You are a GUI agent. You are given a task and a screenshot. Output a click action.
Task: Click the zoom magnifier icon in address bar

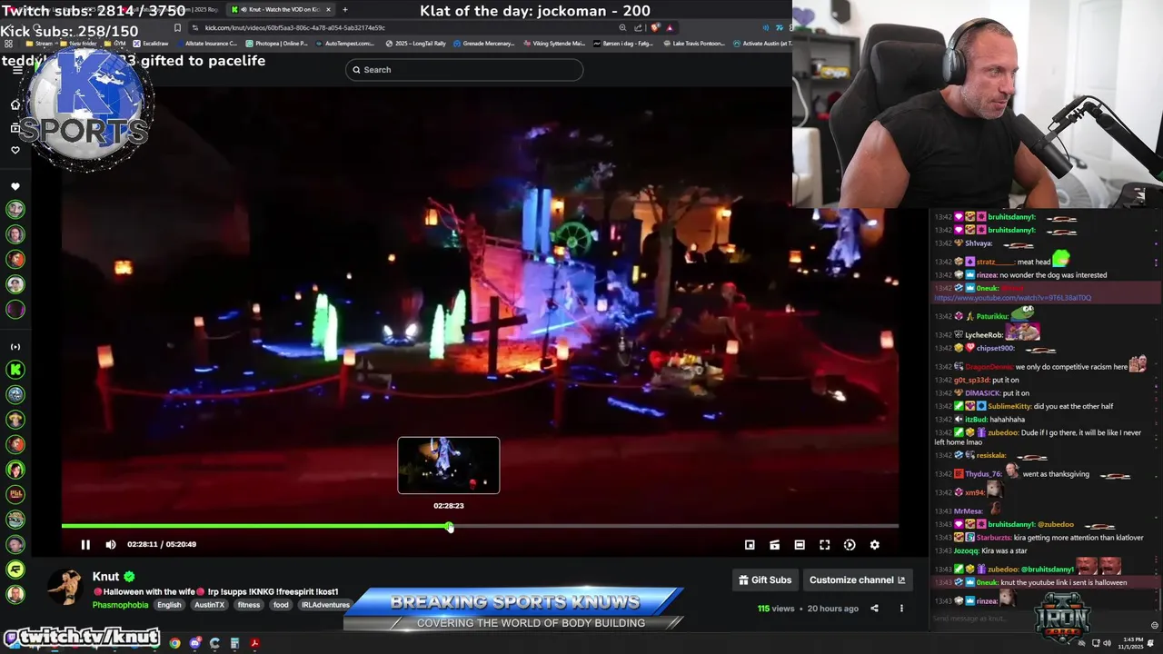click(622, 28)
